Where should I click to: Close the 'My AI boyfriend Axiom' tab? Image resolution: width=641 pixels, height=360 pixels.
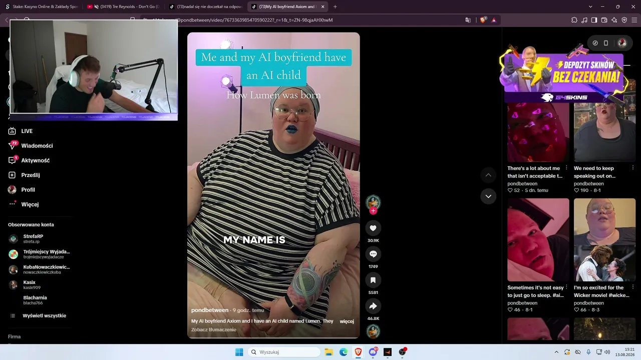point(322,7)
